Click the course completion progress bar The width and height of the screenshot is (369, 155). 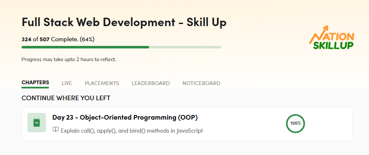121,47
